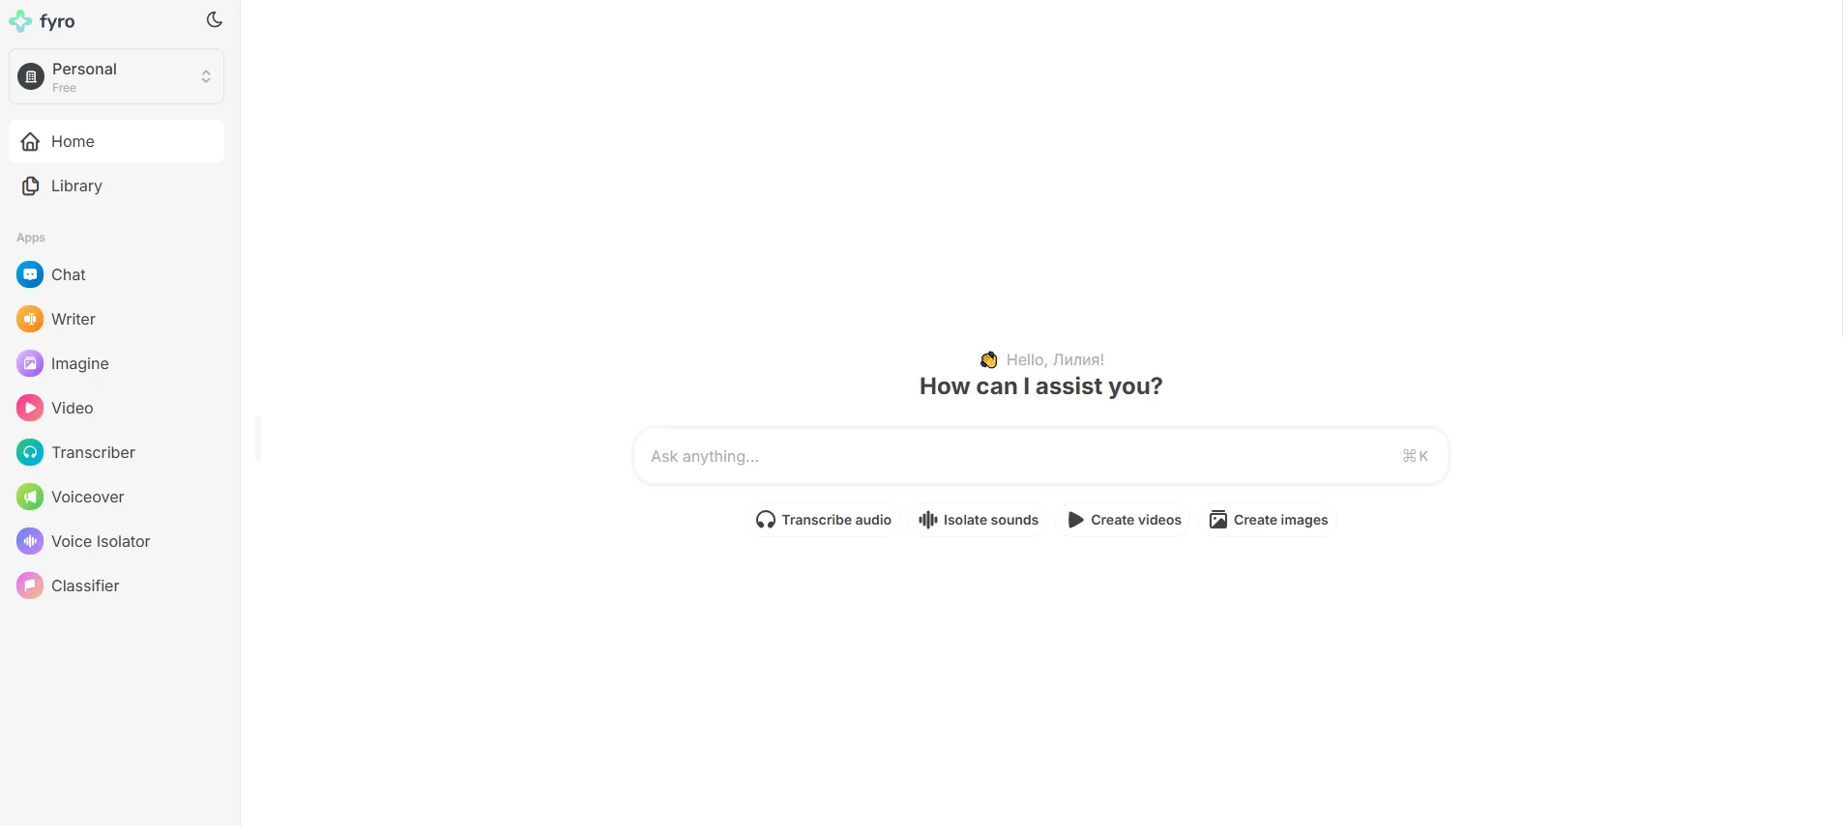Launch the Writer app icon
The width and height of the screenshot is (1843, 826).
click(x=30, y=319)
